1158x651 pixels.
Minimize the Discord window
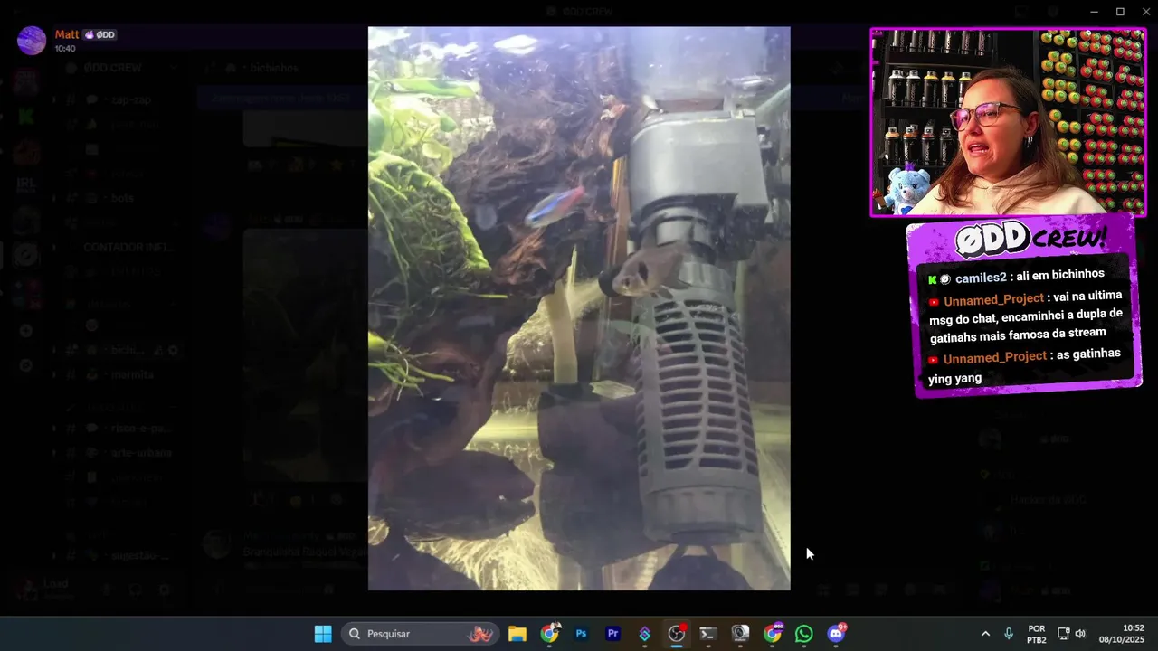(x=1094, y=12)
